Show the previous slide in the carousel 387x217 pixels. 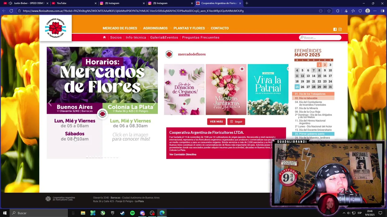coord(50,103)
